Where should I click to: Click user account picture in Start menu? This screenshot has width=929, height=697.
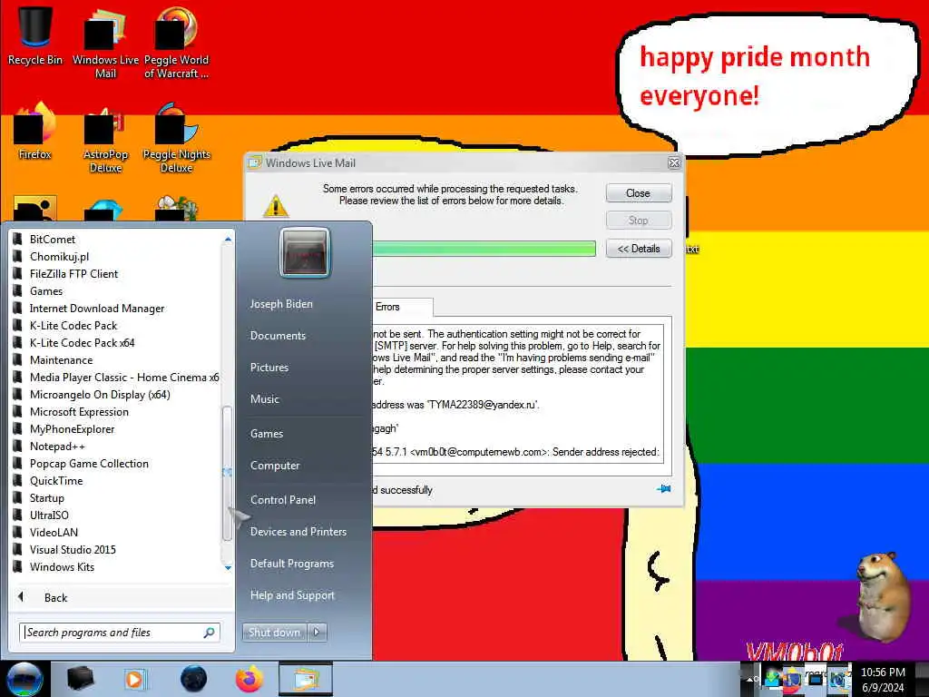305,252
